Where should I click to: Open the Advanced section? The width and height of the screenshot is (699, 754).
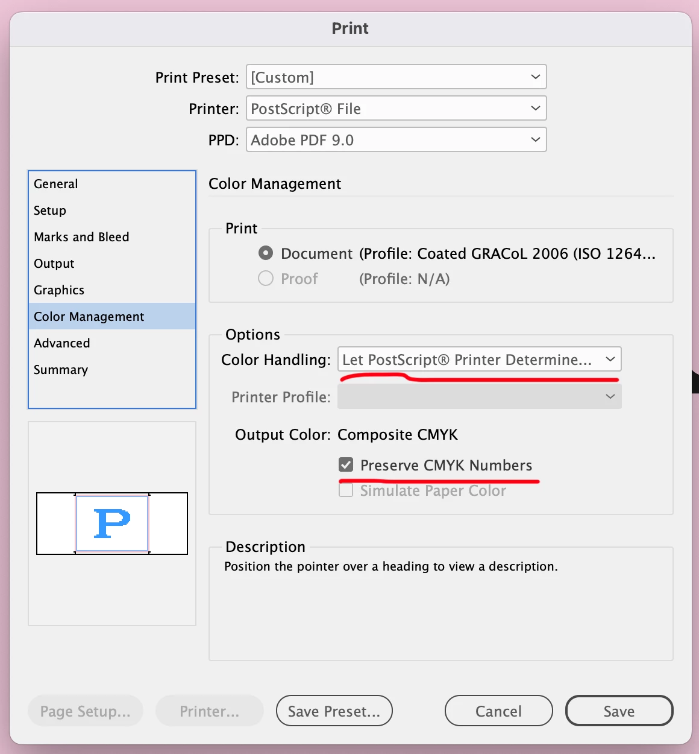click(112, 343)
